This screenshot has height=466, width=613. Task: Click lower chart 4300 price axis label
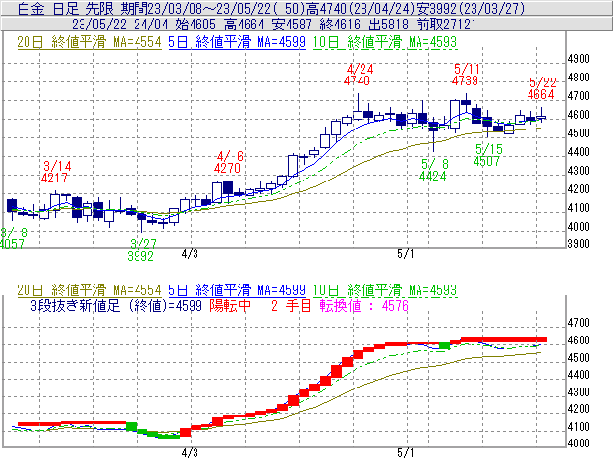pyautogui.click(x=579, y=391)
